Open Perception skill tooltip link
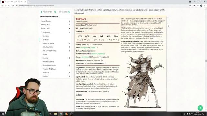 tap(84, 48)
